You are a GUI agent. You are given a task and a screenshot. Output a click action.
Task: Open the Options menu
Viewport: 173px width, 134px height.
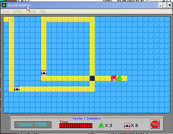coord(17,11)
